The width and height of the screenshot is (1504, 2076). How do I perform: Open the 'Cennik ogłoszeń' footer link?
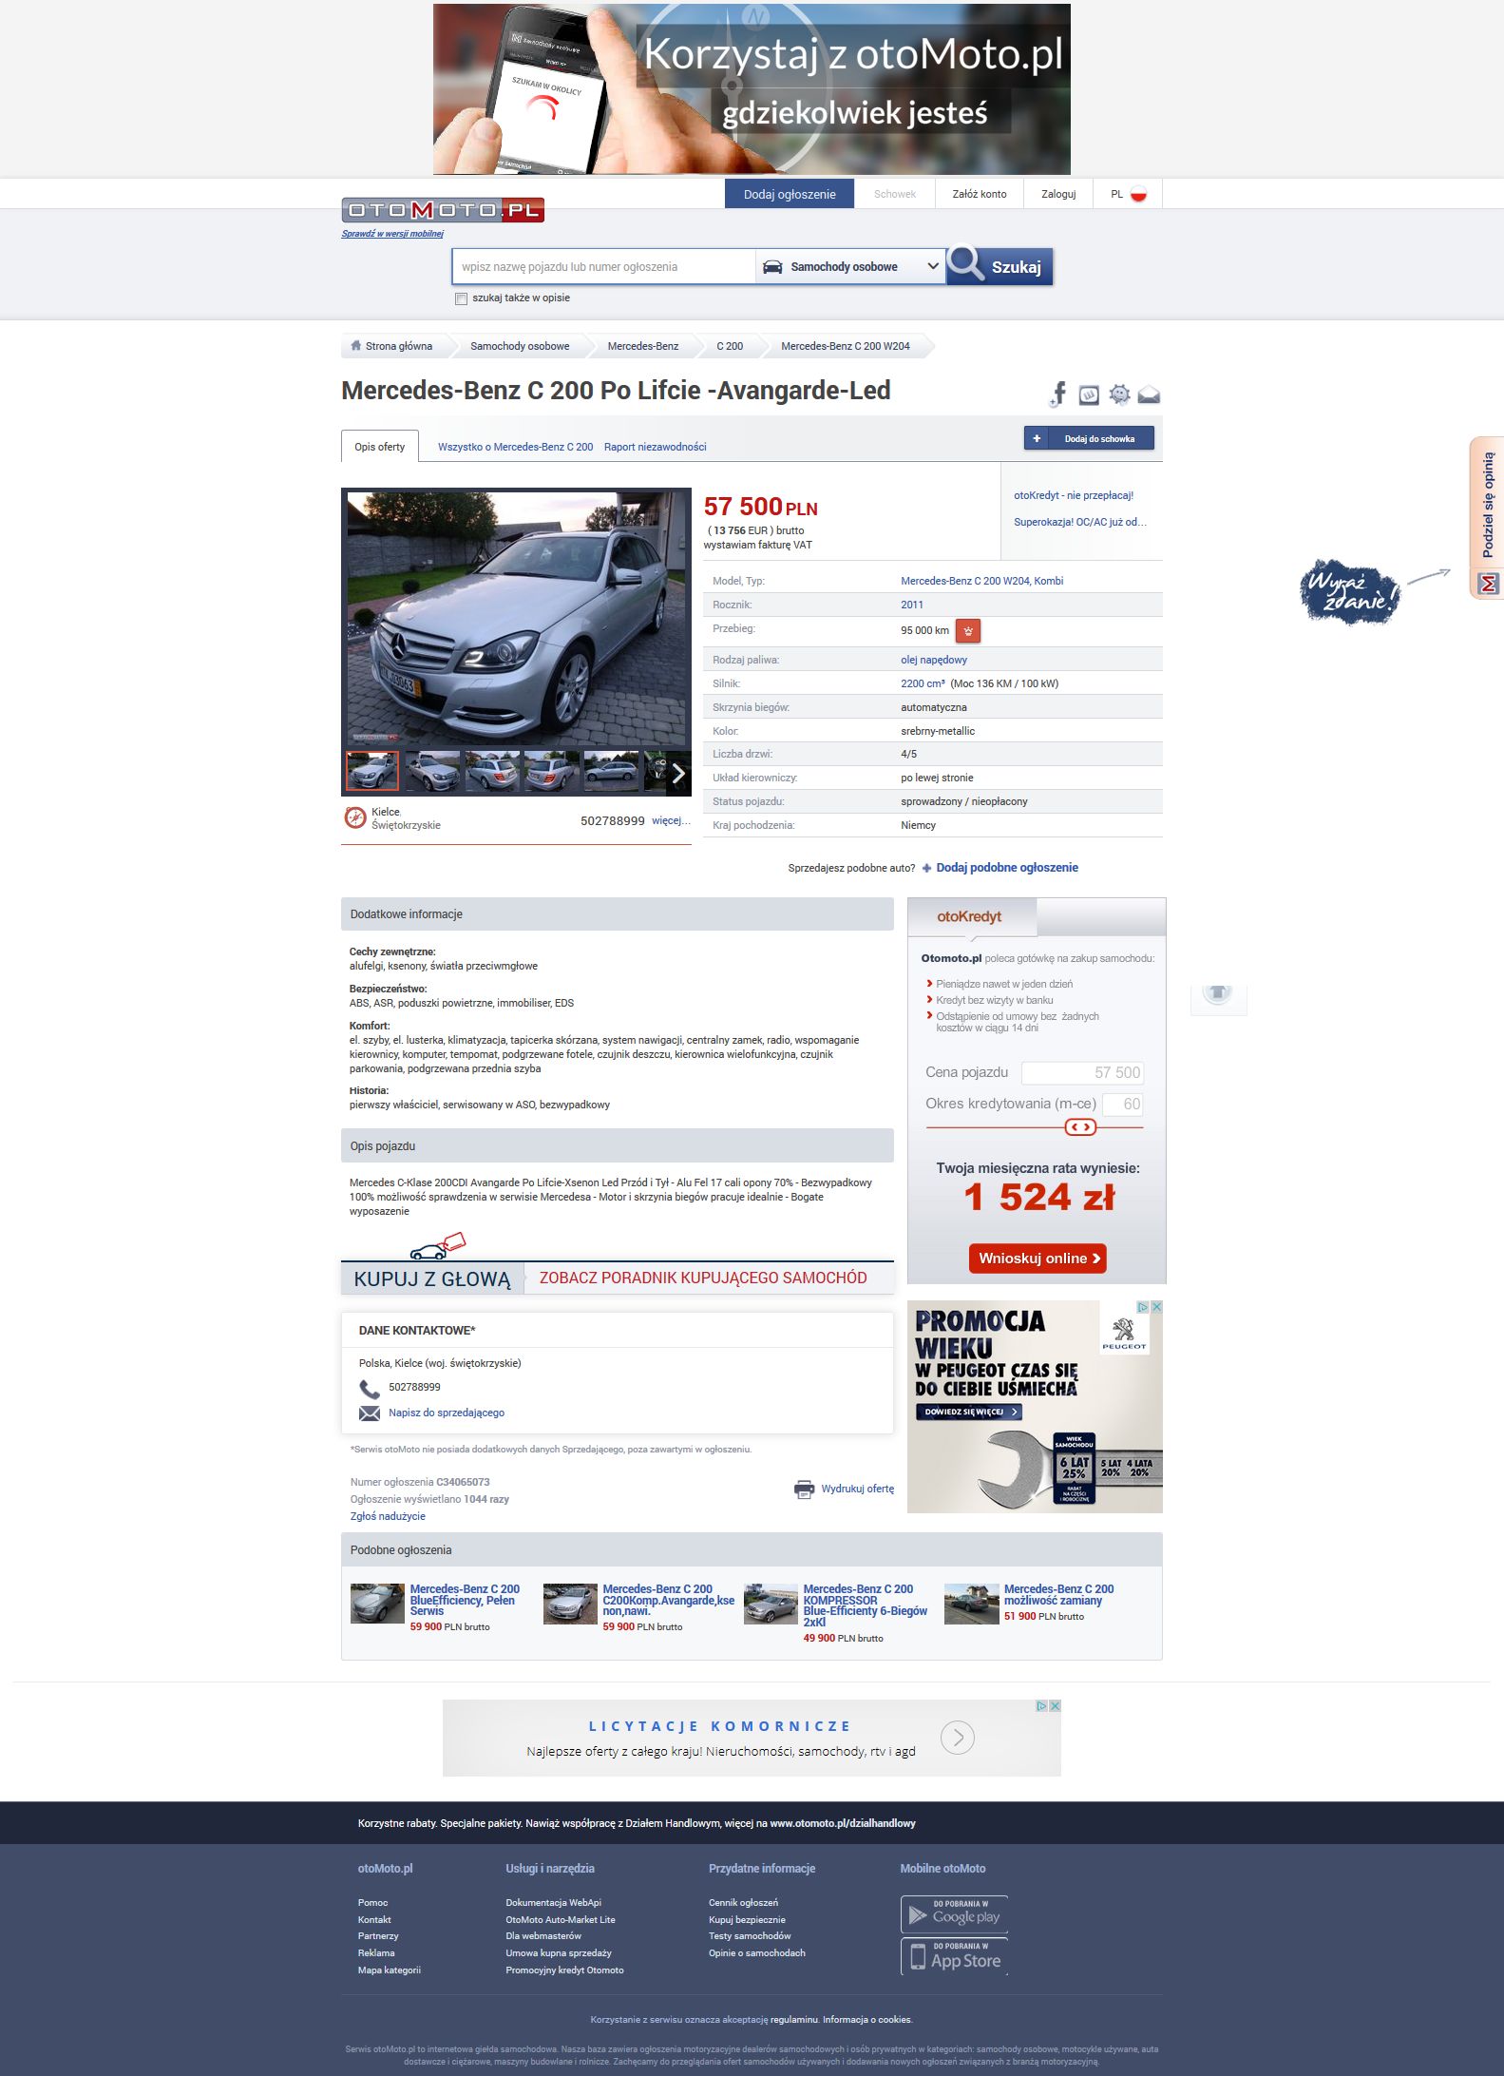(743, 1903)
